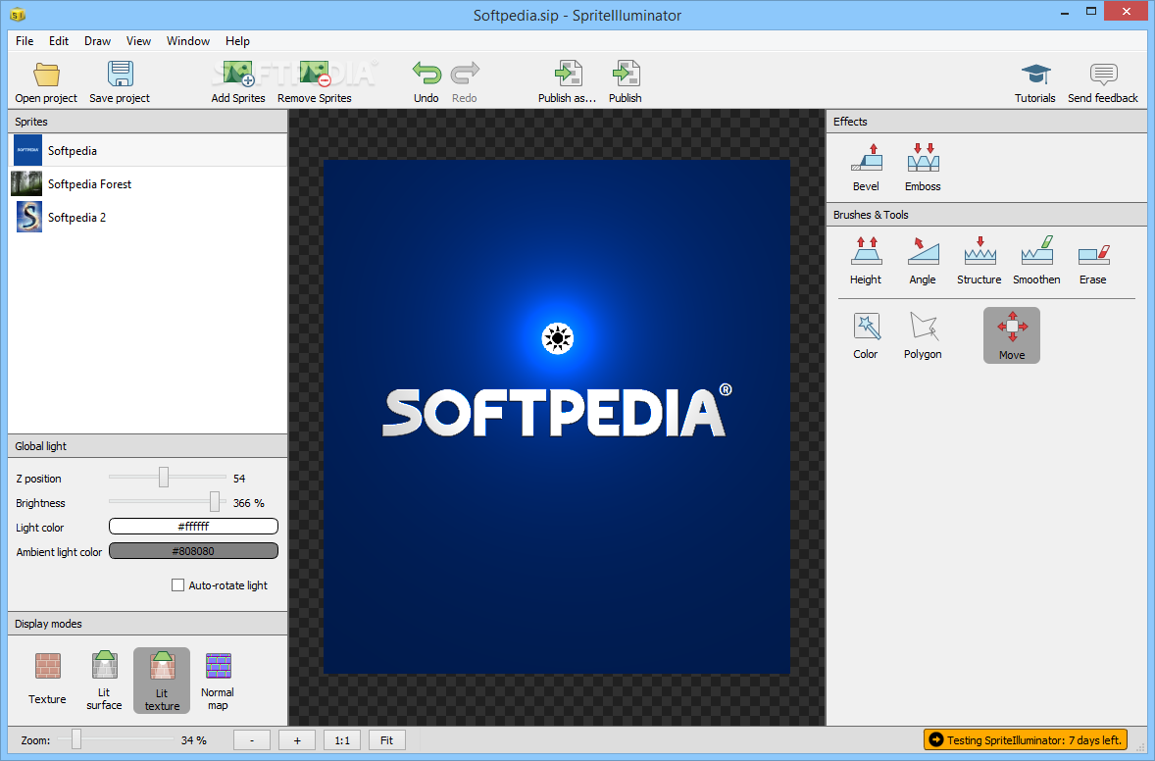Select the Softpedia 2 sprite
Screen dimensions: 1155x761
147,218
